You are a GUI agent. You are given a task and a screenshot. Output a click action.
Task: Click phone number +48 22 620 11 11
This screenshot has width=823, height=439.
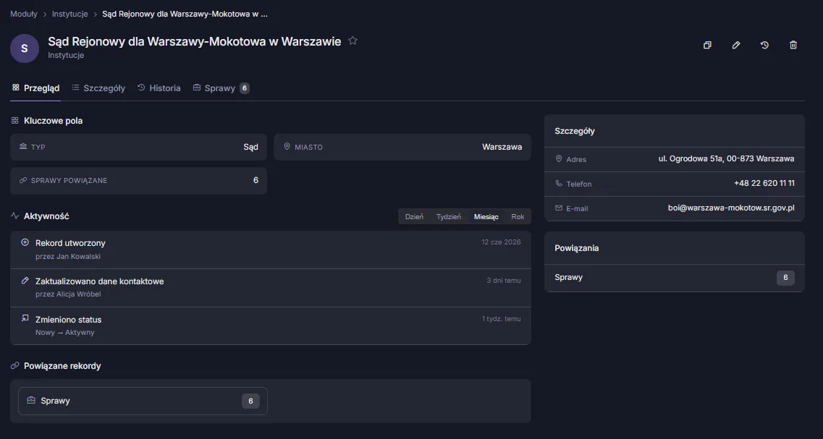pyautogui.click(x=764, y=184)
